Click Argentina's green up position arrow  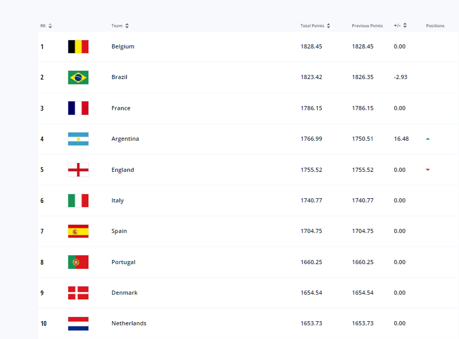pyautogui.click(x=428, y=139)
